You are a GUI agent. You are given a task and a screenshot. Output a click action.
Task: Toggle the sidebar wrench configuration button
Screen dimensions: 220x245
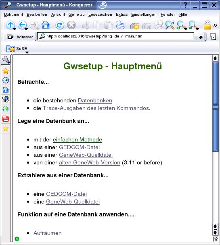[6, 60]
